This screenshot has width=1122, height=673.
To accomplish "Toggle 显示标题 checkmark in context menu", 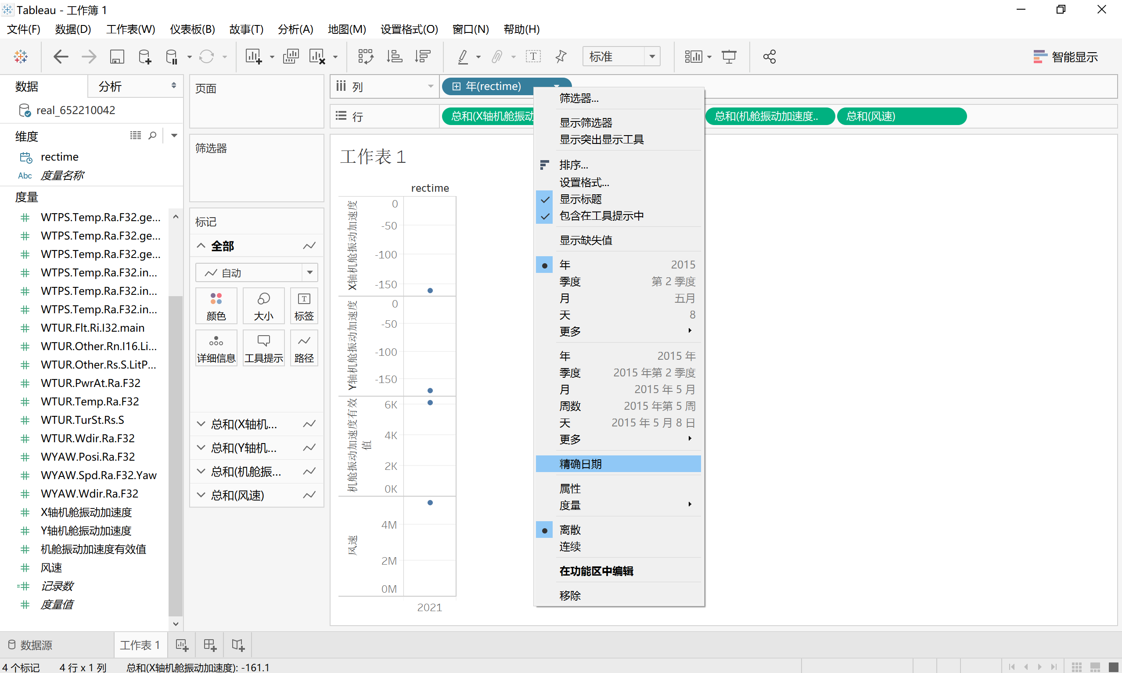I will 580,199.
